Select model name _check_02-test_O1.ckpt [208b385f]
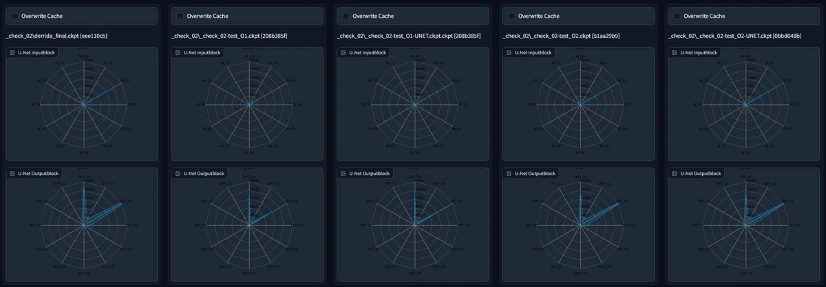This screenshot has width=826, height=287. click(x=229, y=36)
